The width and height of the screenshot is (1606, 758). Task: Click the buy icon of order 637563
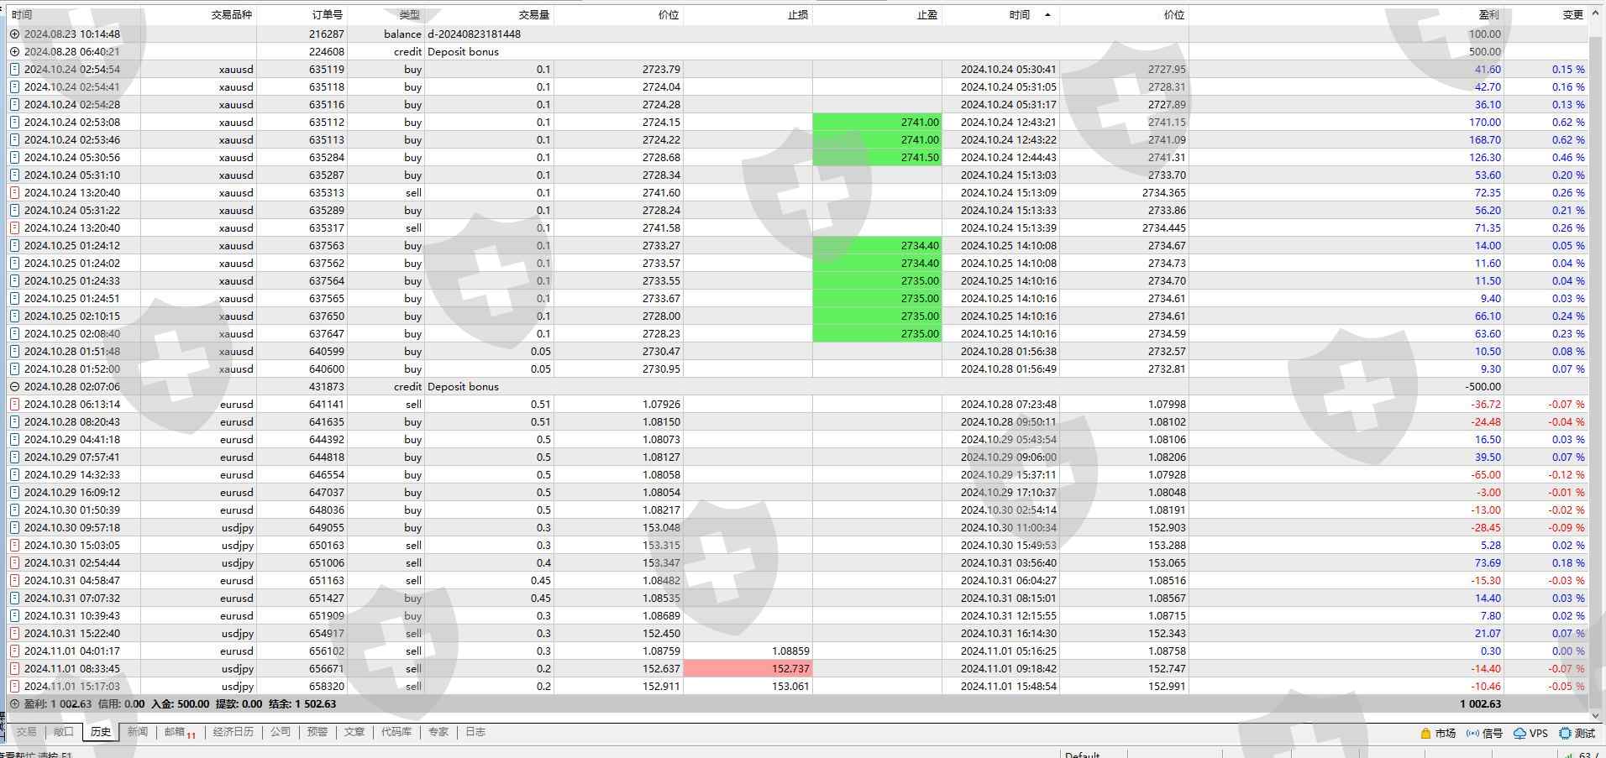pos(14,246)
